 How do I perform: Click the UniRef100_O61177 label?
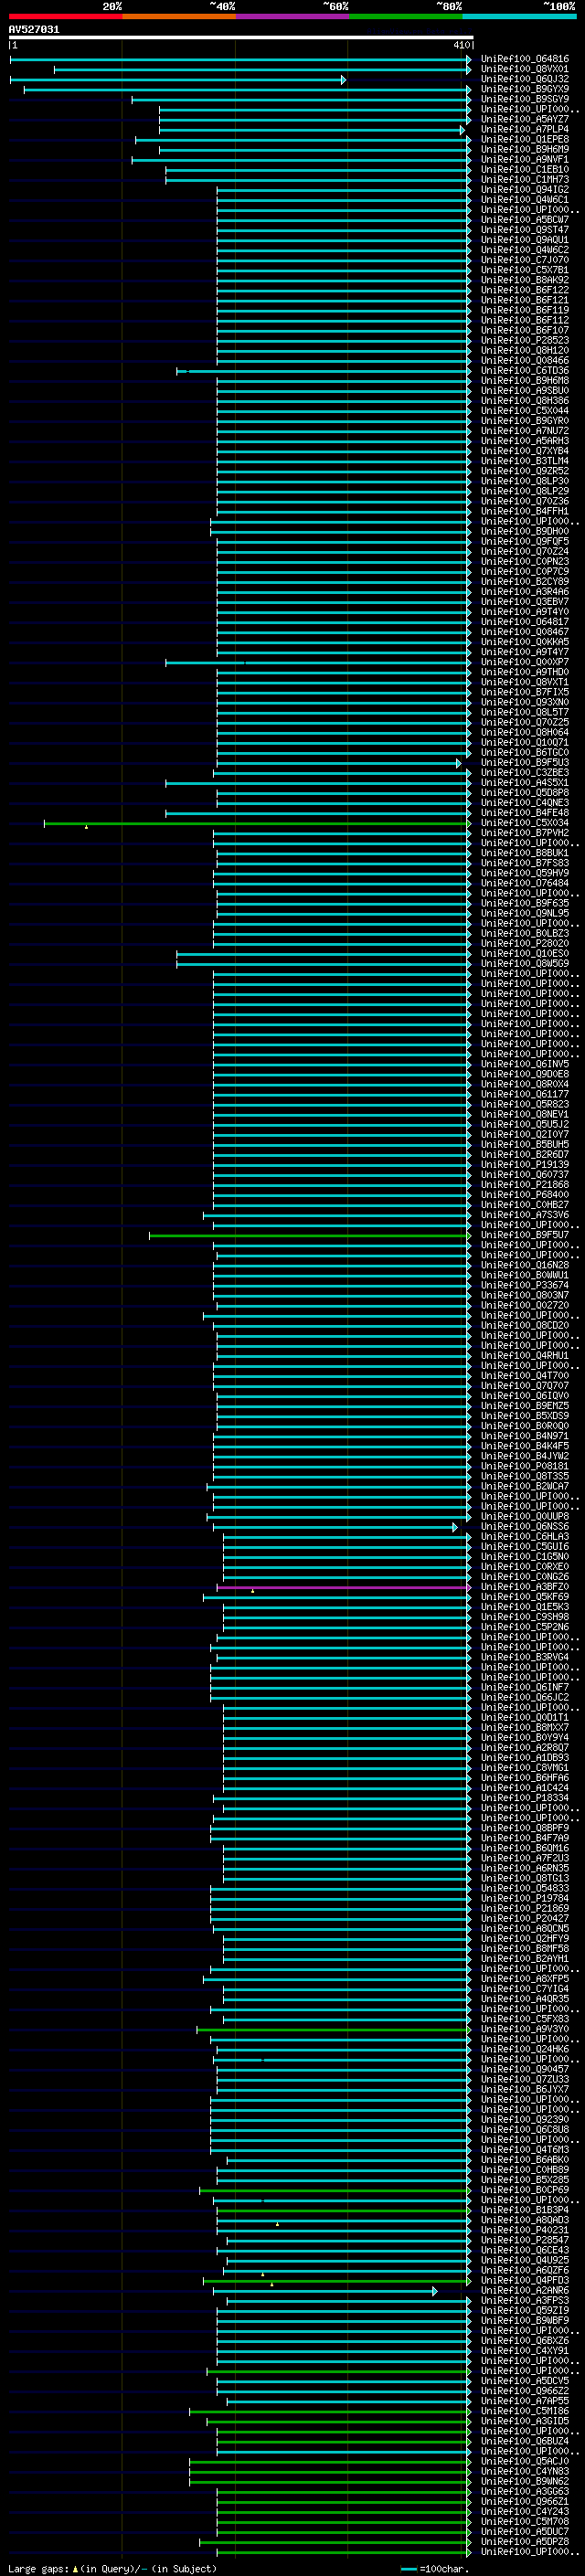point(524,1094)
